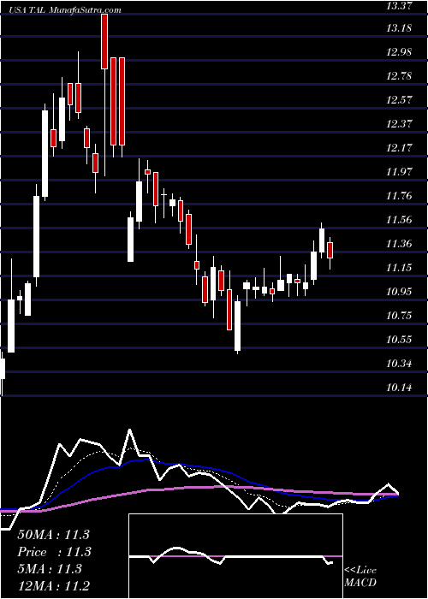Click the 11.76 price axis label

(x=401, y=196)
